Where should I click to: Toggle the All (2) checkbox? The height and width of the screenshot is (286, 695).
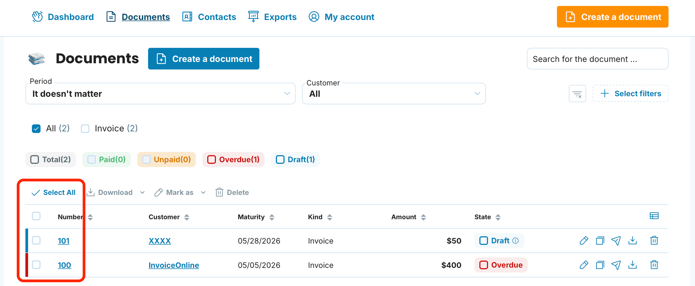(36, 128)
